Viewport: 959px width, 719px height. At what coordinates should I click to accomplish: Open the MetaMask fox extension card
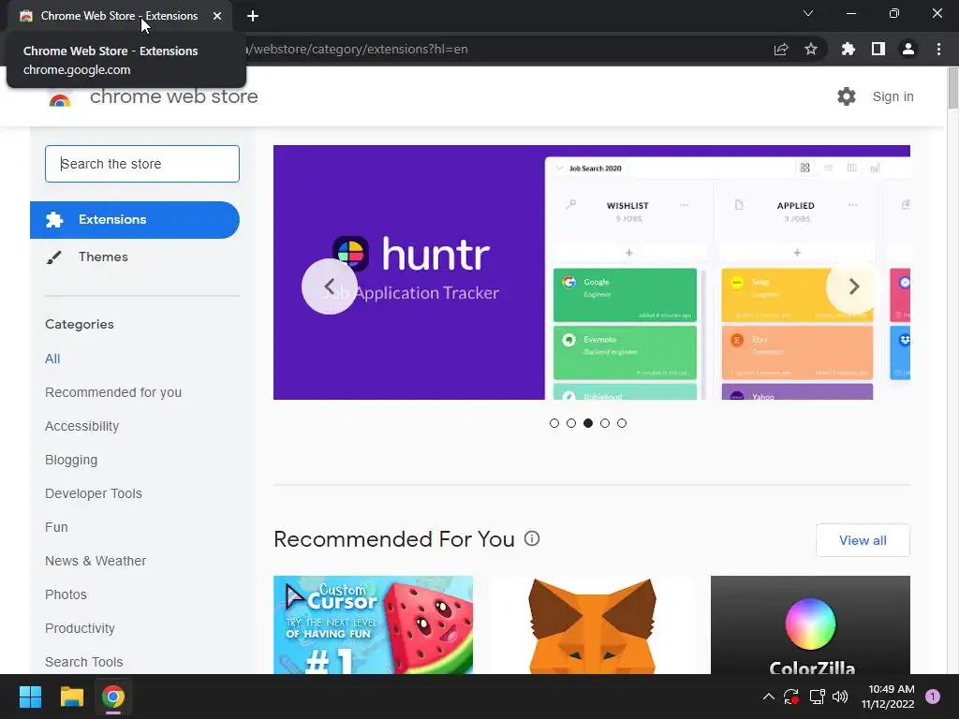pyautogui.click(x=592, y=624)
